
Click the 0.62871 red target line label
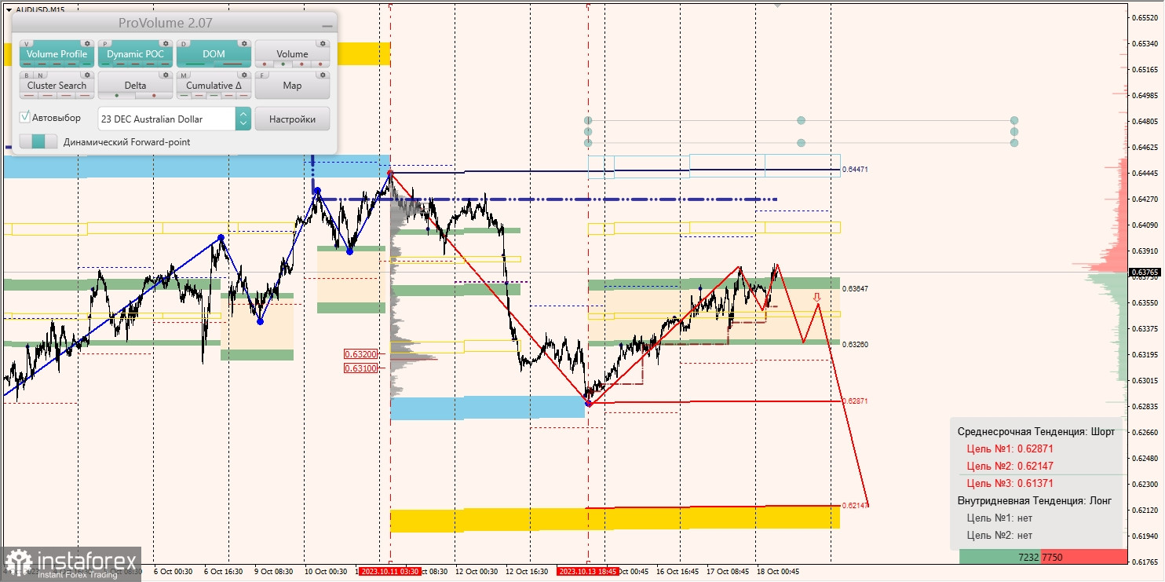click(855, 401)
